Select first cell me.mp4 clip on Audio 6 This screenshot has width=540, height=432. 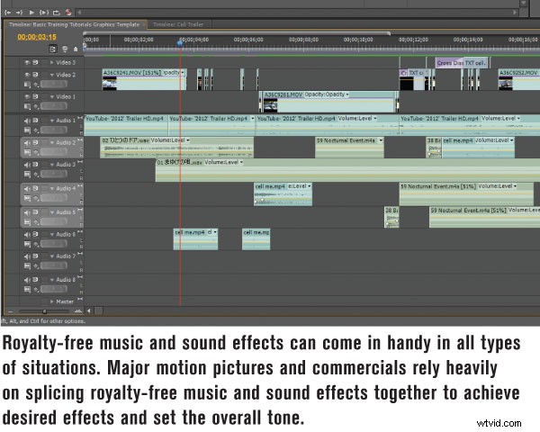[x=195, y=239]
